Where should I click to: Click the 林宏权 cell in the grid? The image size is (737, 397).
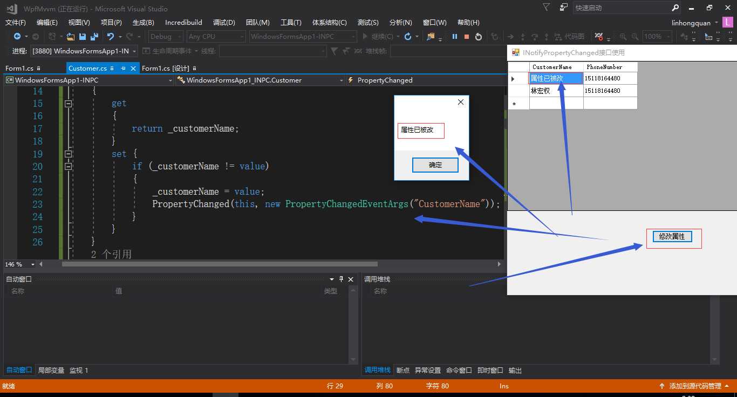[x=556, y=91]
